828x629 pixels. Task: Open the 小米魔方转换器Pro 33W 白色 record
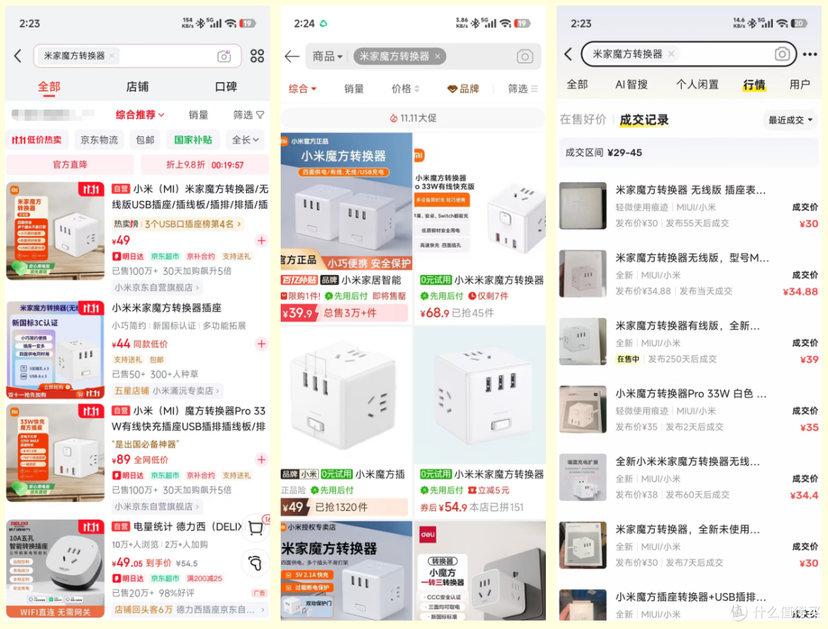click(688, 410)
